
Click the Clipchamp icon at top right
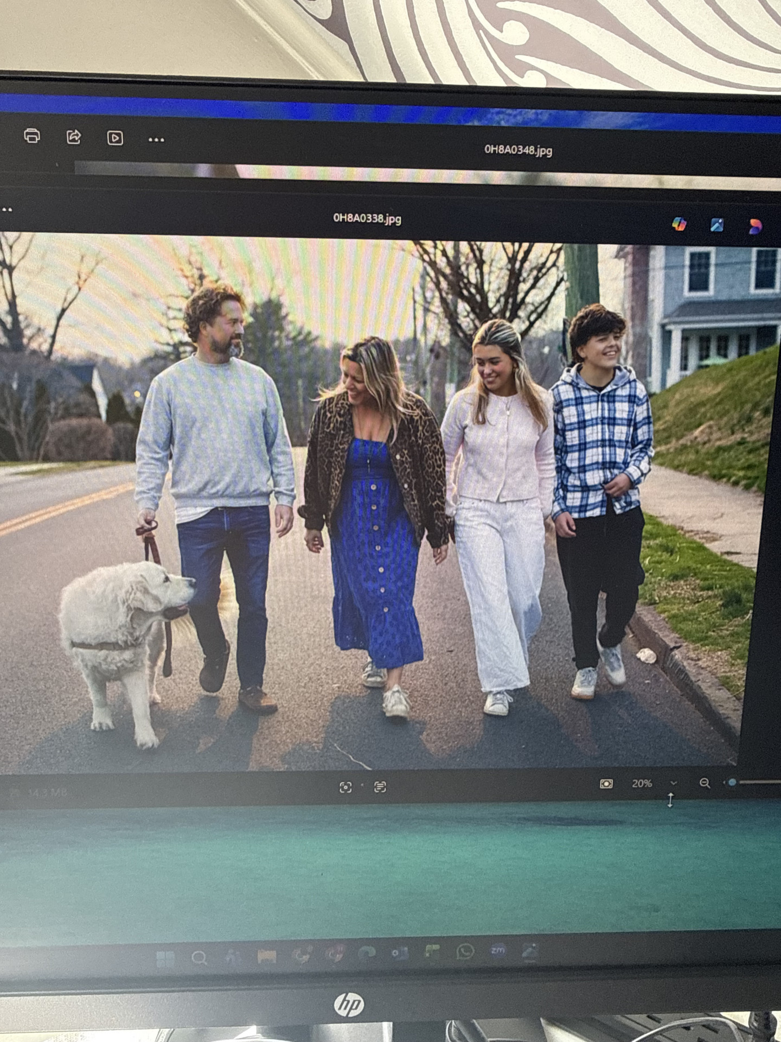tap(755, 226)
